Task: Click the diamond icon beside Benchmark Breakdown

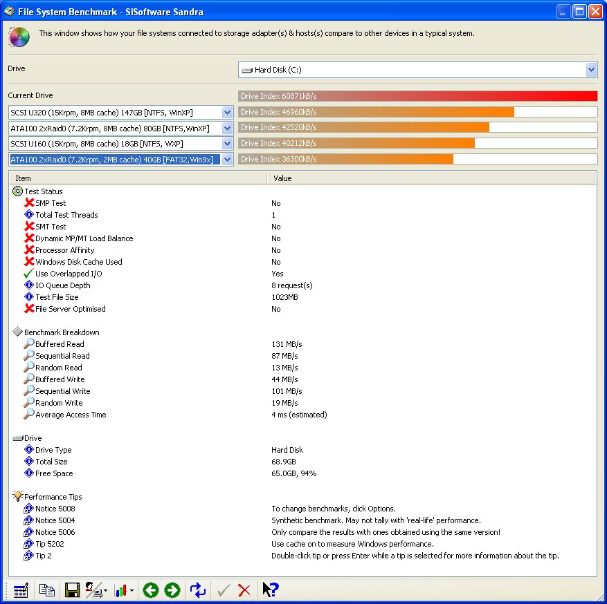Action: [17, 332]
